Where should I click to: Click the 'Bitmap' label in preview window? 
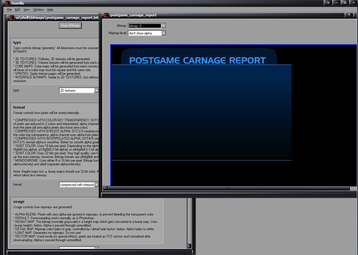pos(122,26)
